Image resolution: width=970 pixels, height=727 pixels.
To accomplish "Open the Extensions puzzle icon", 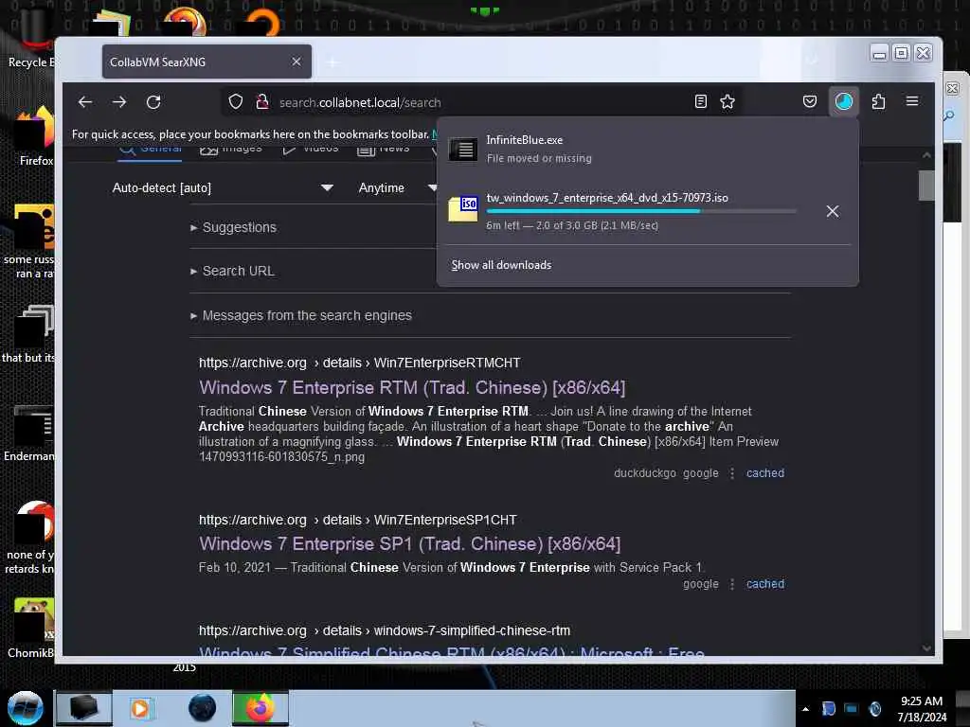I will click(x=878, y=101).
